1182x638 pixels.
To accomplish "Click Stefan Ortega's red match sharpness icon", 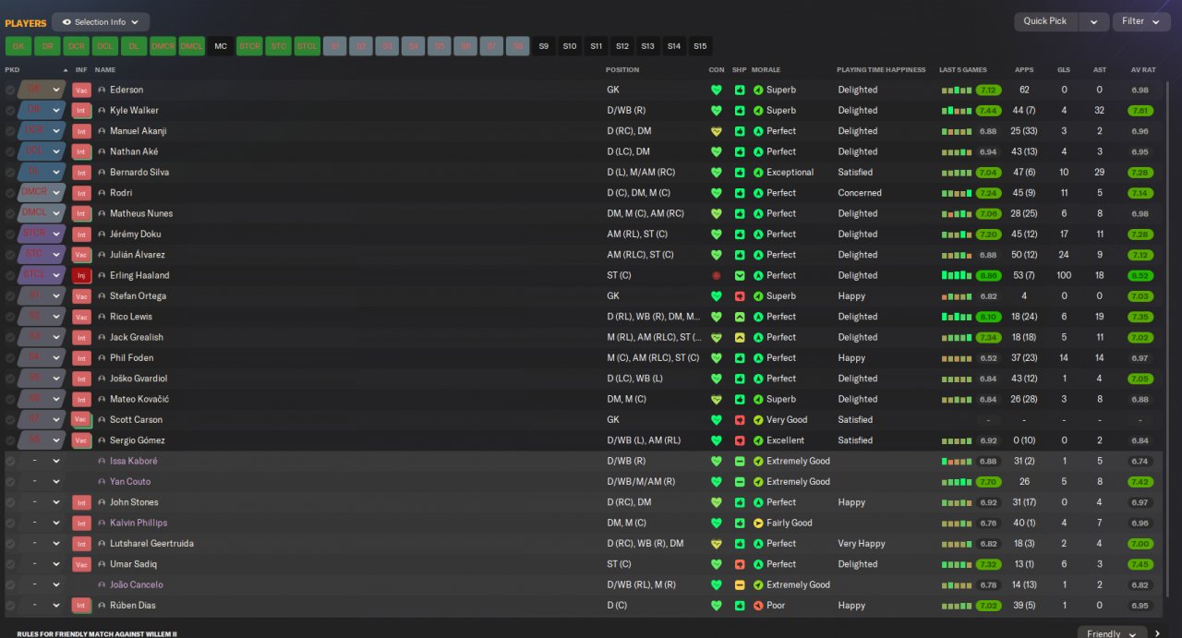I will [x=740, y=296].
